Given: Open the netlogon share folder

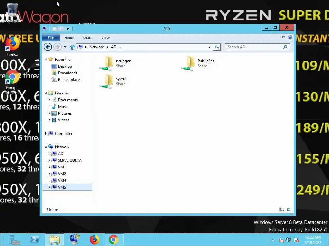Looking at the screenshot, I should pos(115,63).
